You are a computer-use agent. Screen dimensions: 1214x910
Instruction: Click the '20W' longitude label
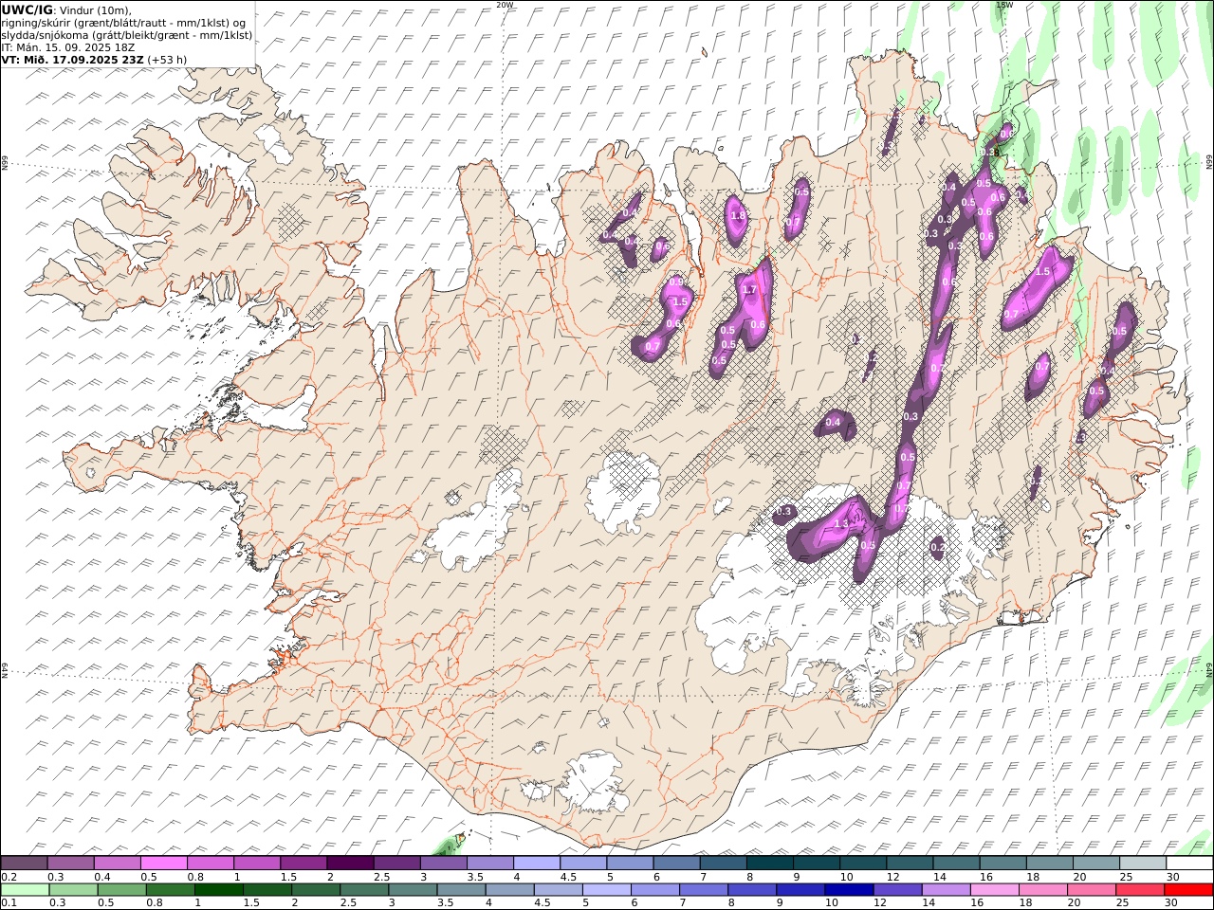coord(505,5)
